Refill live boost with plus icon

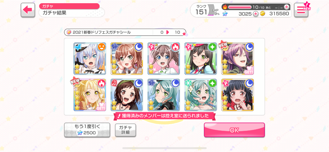[x=286, y=7]
